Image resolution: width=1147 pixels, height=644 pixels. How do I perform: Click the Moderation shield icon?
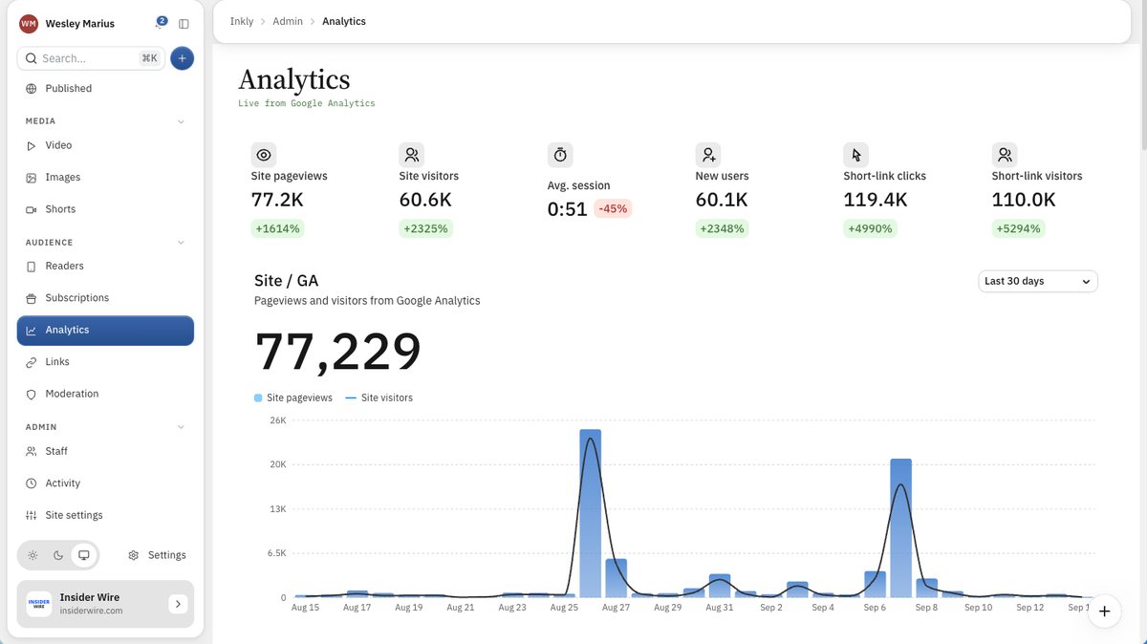[x=32, y=394]
